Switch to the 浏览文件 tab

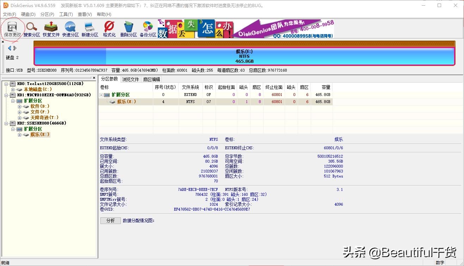pos(130,79)
